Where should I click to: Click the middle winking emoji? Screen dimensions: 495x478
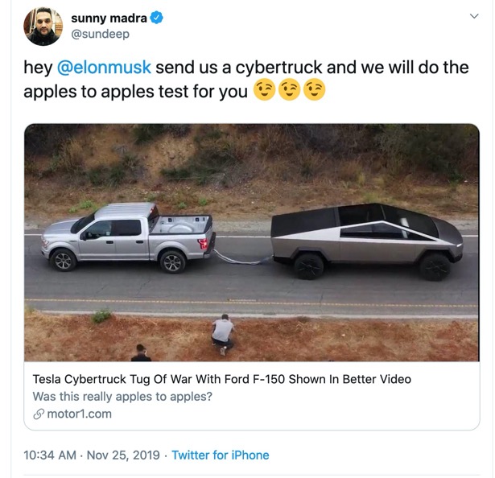[x=289, y=91]
